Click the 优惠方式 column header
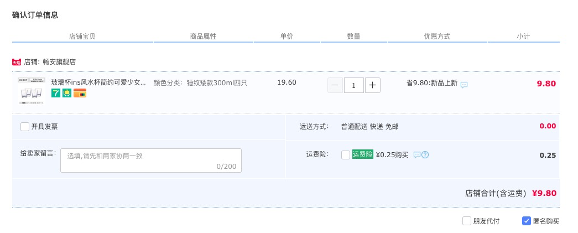The height and width of the screenshot is (233, 578). [x=437, y=37]
